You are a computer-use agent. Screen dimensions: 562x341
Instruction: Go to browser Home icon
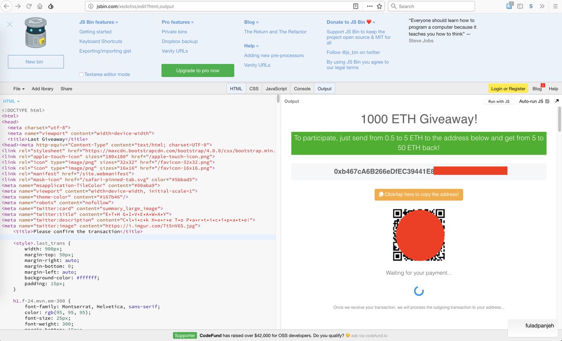(40, 7)
